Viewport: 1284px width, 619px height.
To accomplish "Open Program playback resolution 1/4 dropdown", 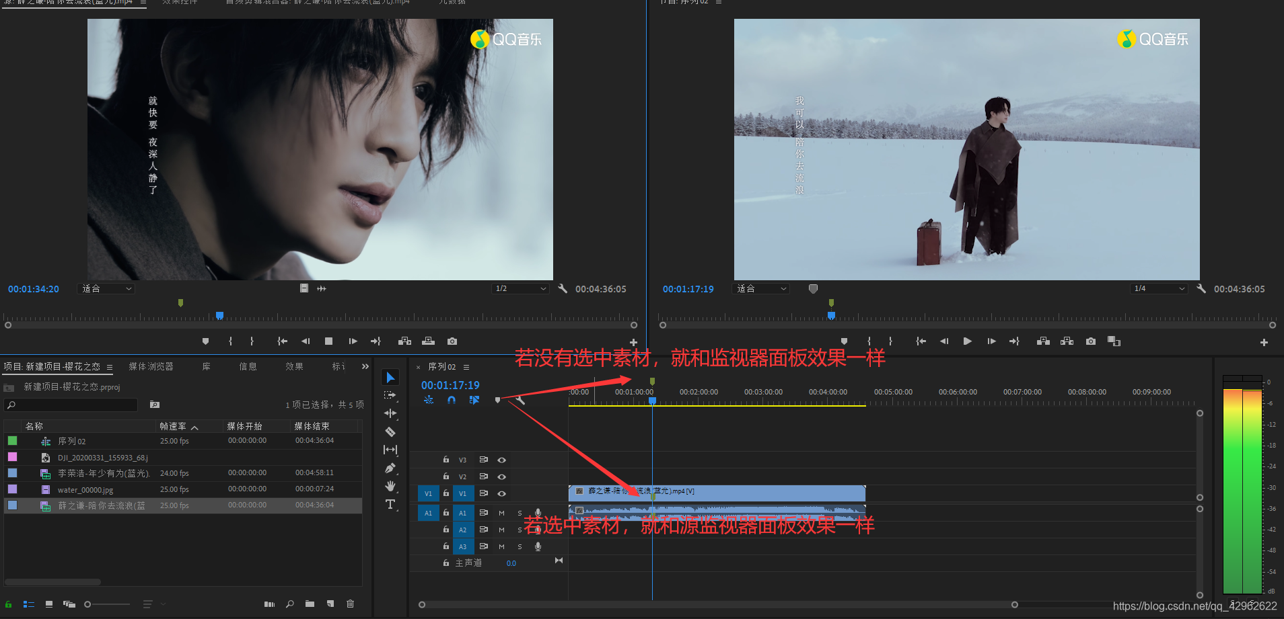I will click(1159, 288).
